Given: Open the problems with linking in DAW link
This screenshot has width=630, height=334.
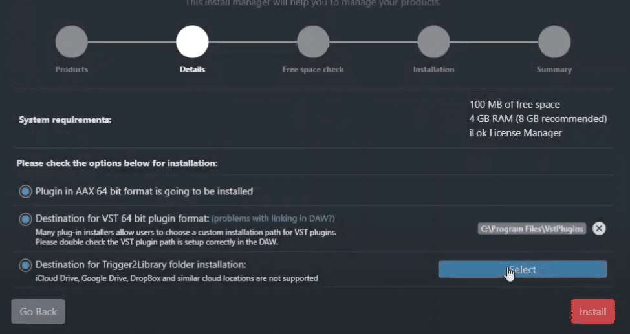Looking at the screenshot, I should tap(273, 219).
